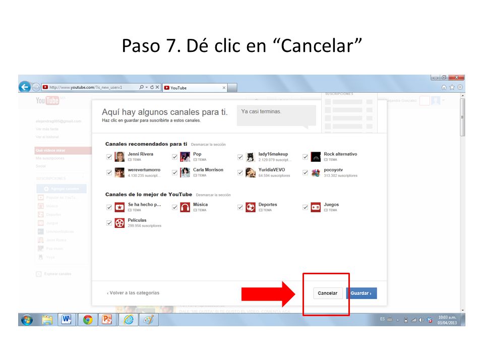This screenshot has height=363, width=484.
Task: Click the YouTube logo
Action: pyautogui.click(x=47, y=100)
